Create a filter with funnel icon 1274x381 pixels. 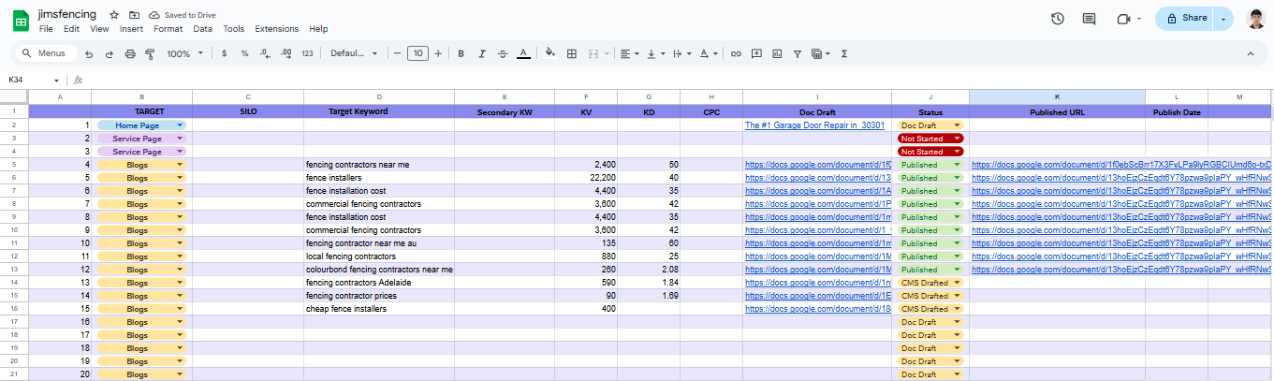click(798, 54)
